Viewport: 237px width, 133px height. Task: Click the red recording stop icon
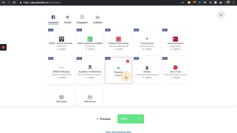click(3, 47)
